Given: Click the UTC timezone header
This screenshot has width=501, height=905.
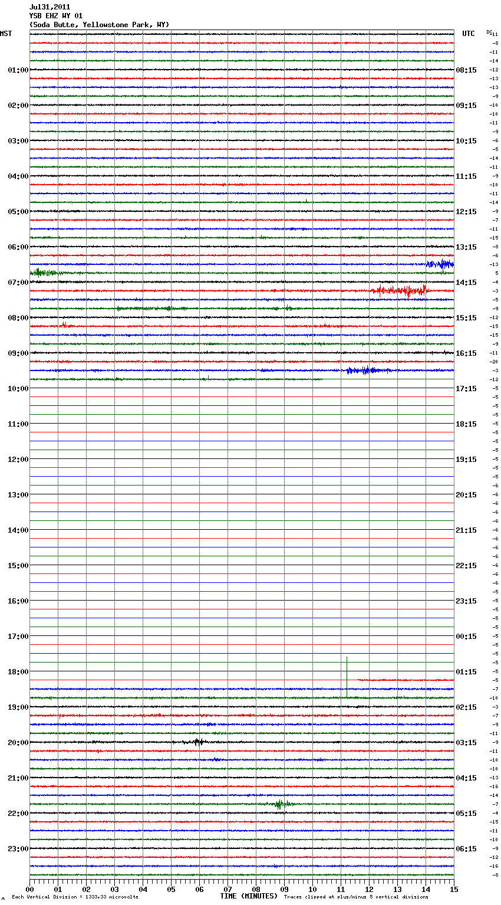Looking at the screenshot, I should (469, 34).
